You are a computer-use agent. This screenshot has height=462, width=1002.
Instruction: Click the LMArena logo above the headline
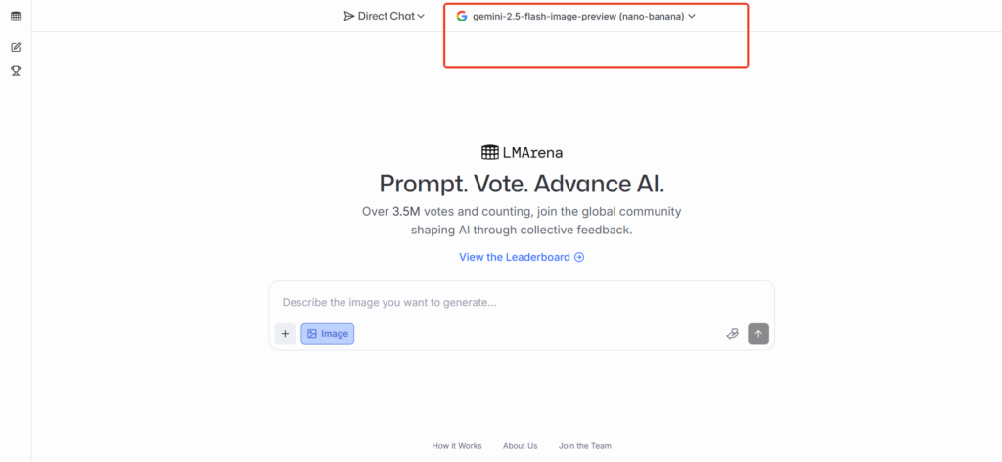(x=522, y=152)
